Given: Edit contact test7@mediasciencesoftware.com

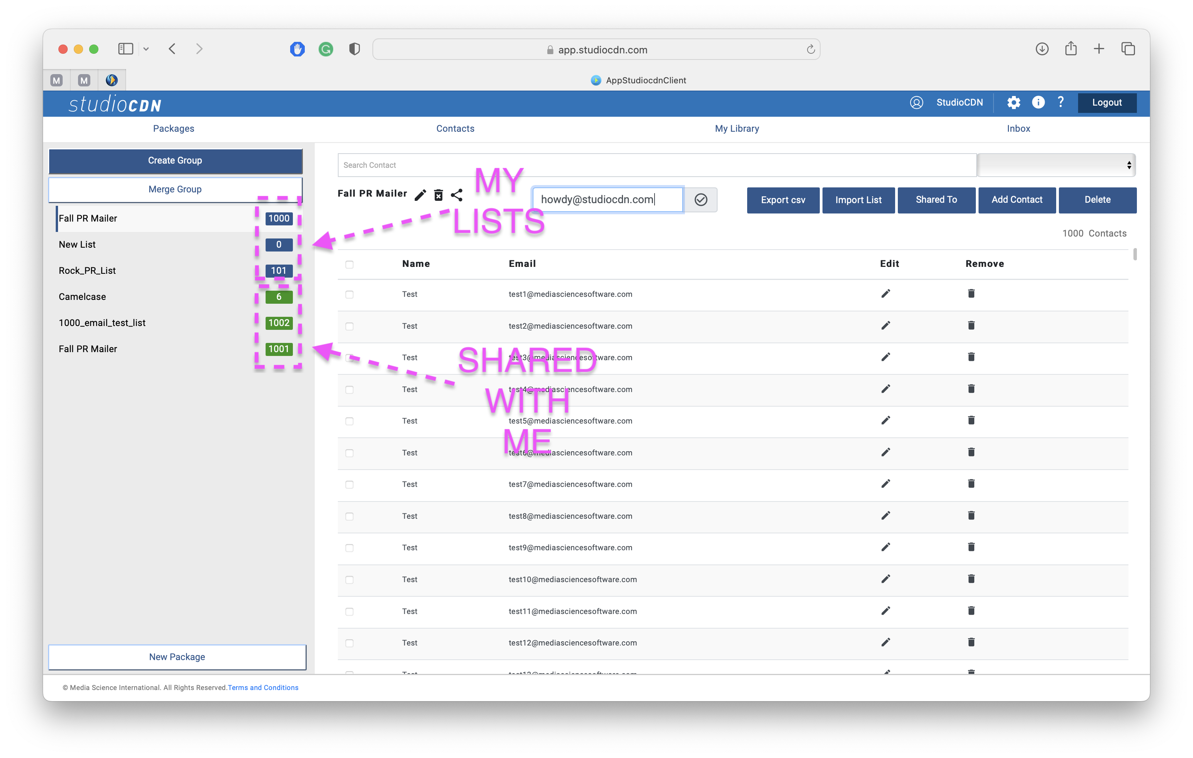Looking at the screenshot, I should pos(886,484).
